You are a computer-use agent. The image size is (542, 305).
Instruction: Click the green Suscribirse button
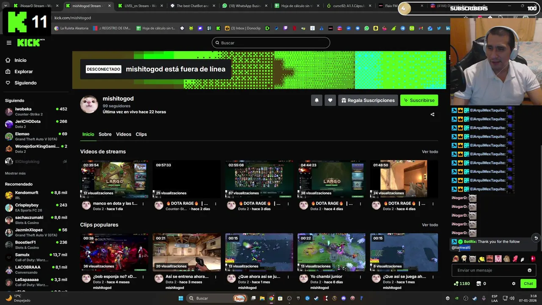[x=419, y=100]
